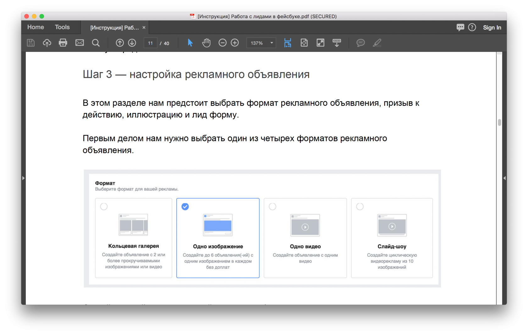Select Одно изображение checked radio button
The width and height of the screenshot is (528, 335).
185,206
